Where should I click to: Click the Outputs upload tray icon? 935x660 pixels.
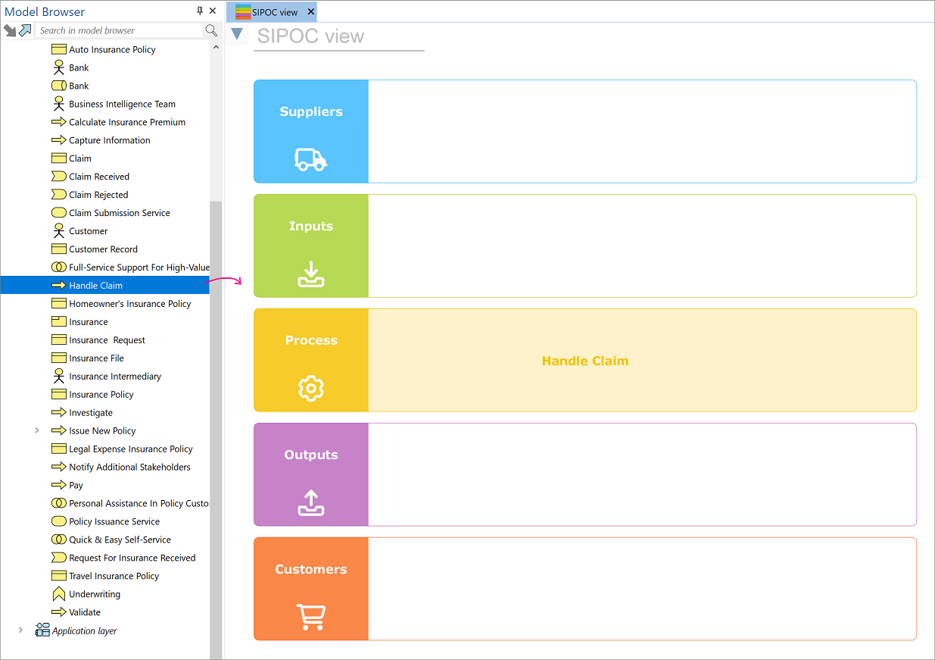click(x=310, y=503)
